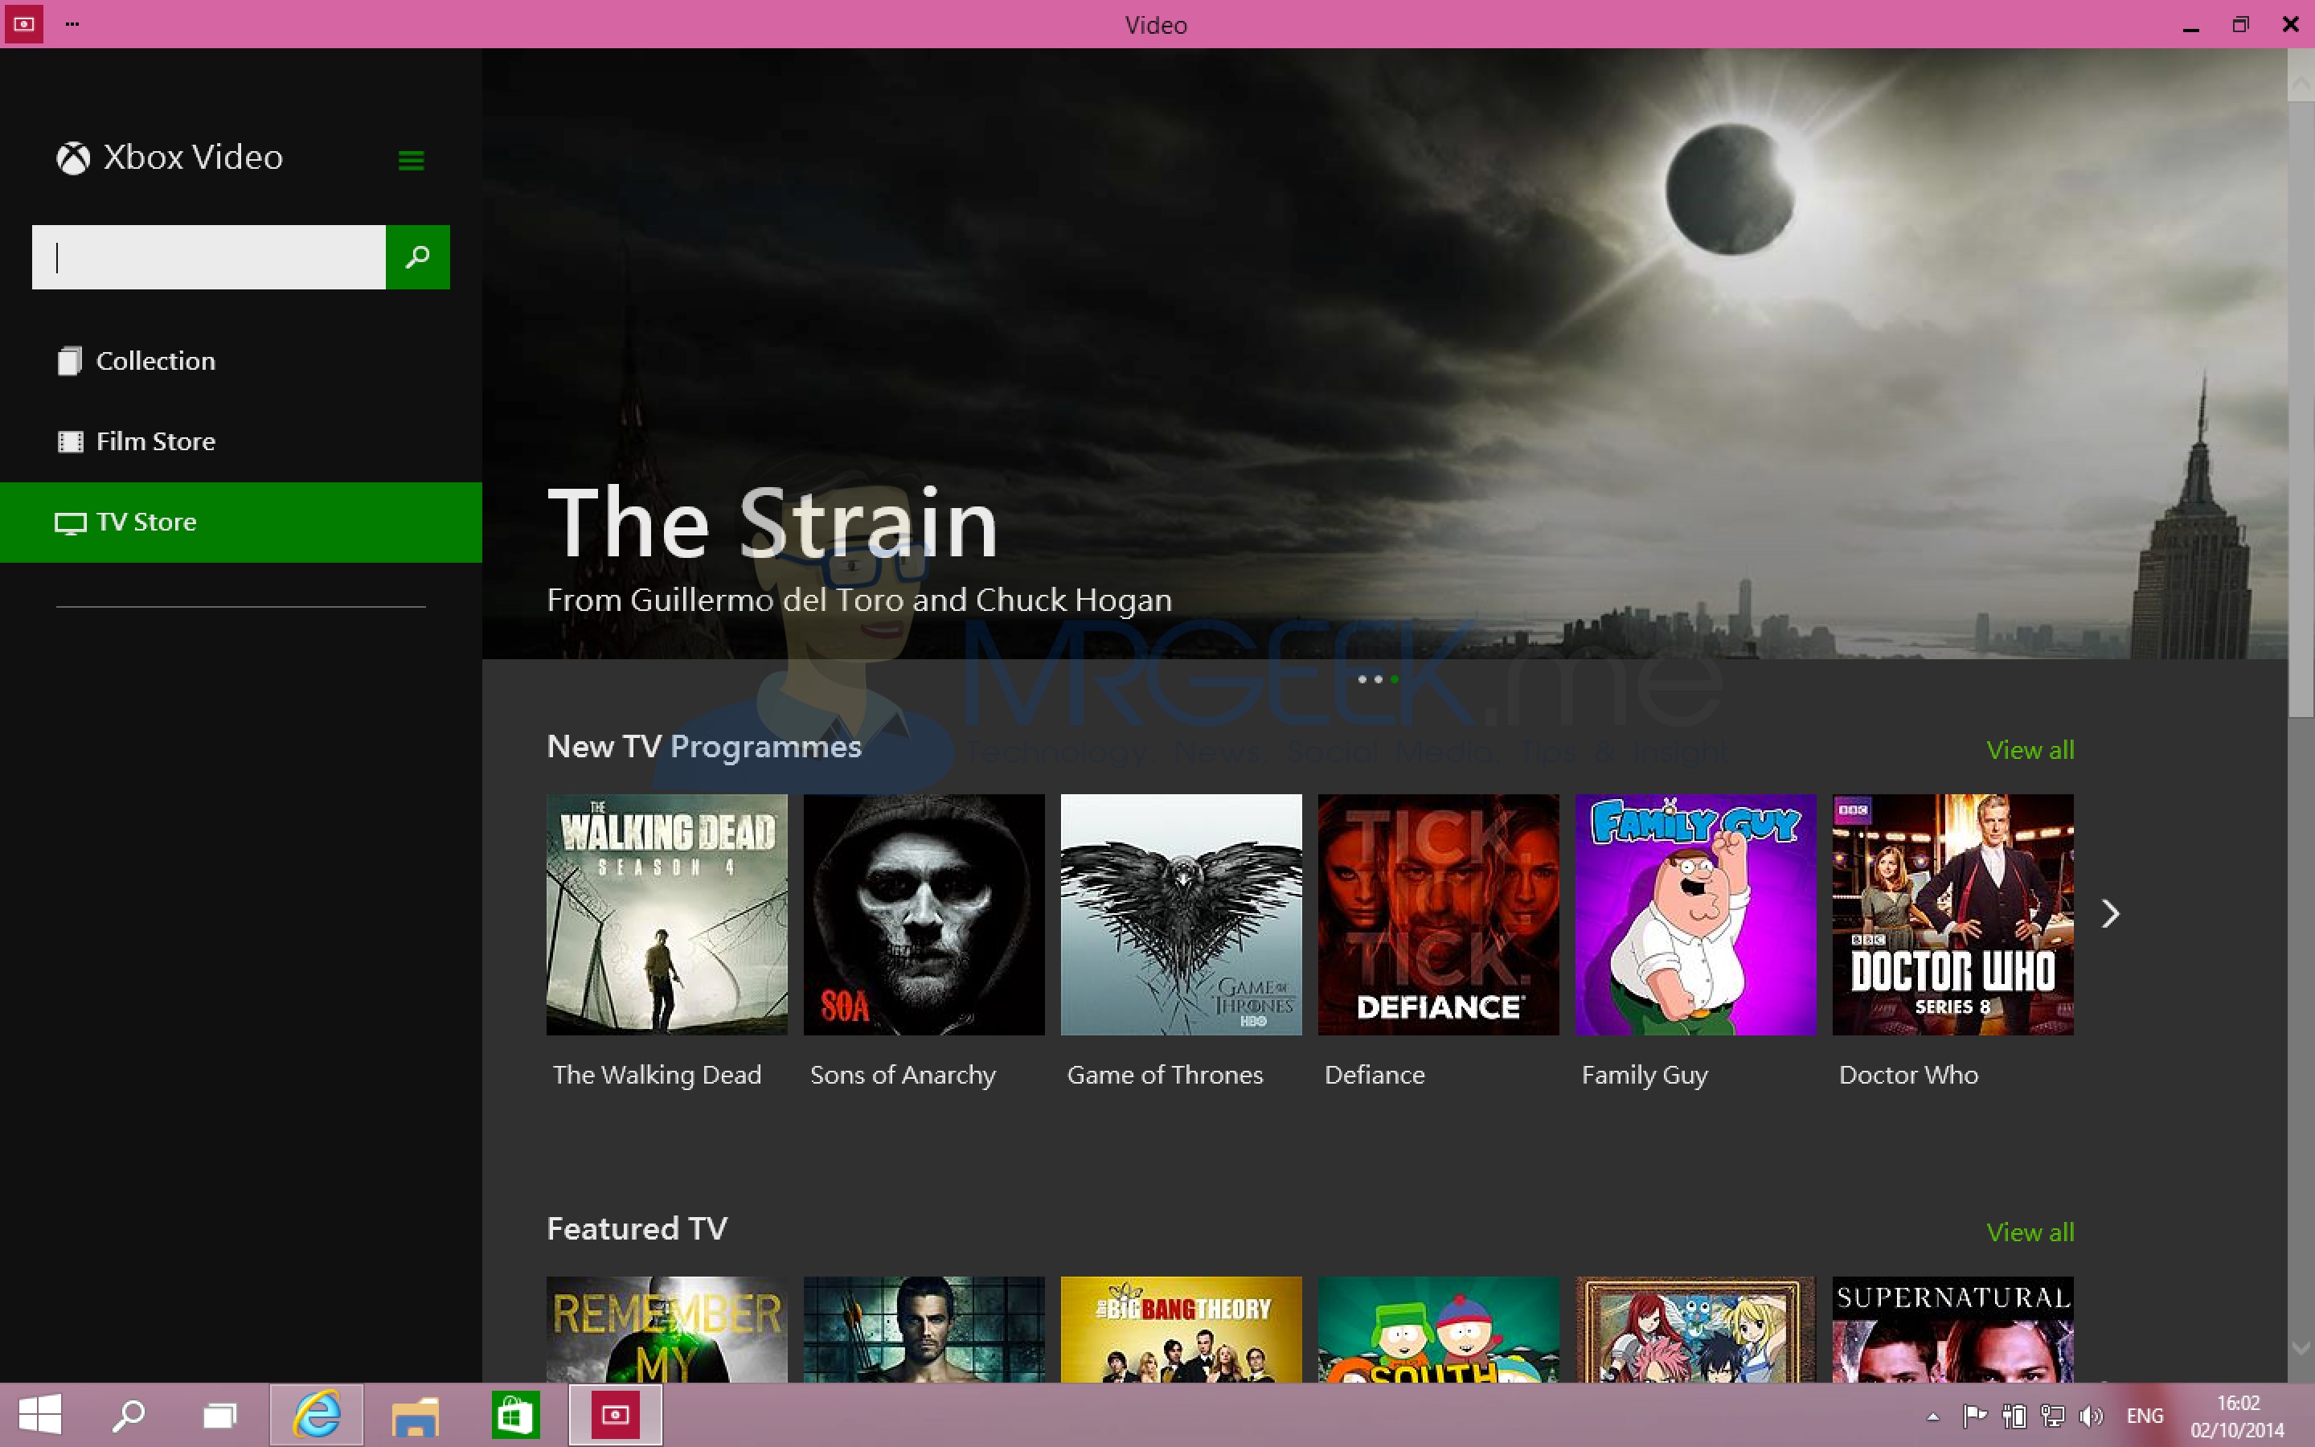
Task: Click 'Family Guy' title text below poster
Action: coord(1645,1076)
